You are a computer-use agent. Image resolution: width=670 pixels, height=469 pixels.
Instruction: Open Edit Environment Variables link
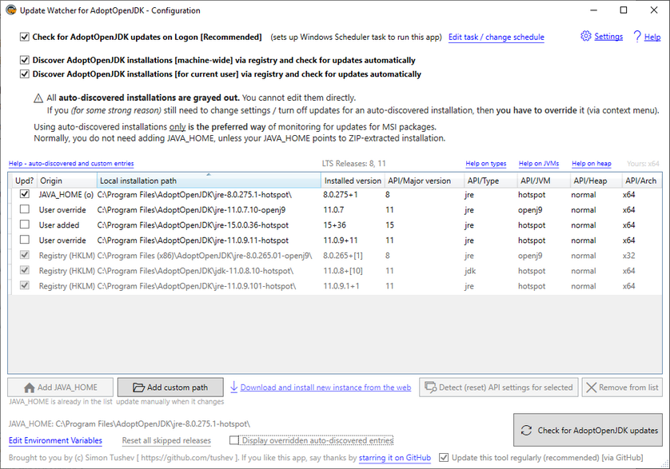point(55,440)
